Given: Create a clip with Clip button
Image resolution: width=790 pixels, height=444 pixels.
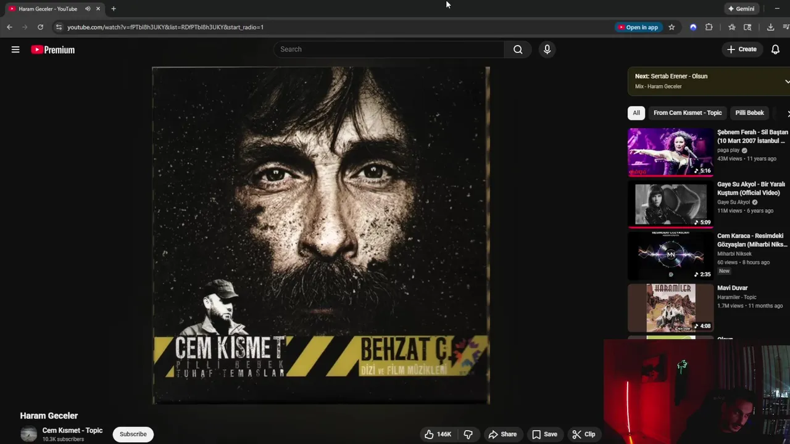Looking at the screenshot, I should [583, 434].
